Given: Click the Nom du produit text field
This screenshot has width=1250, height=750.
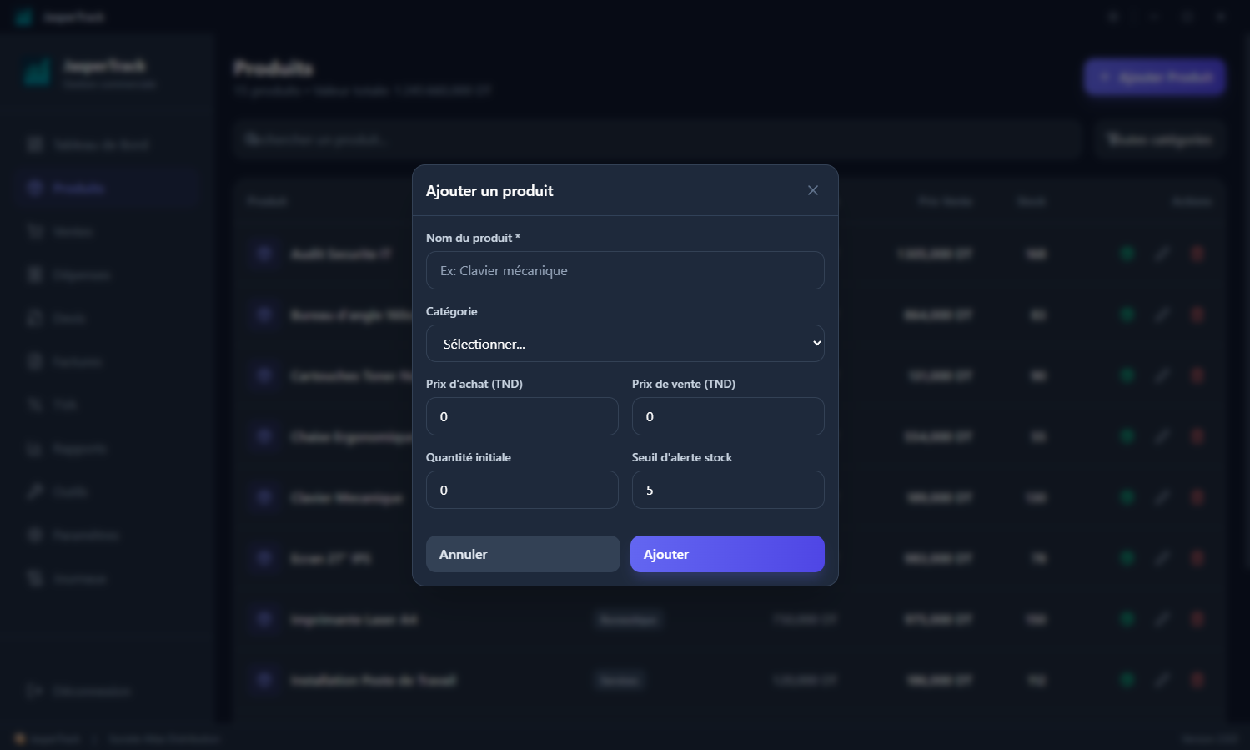Looking at the screenshot, I should tap(625, 270).
